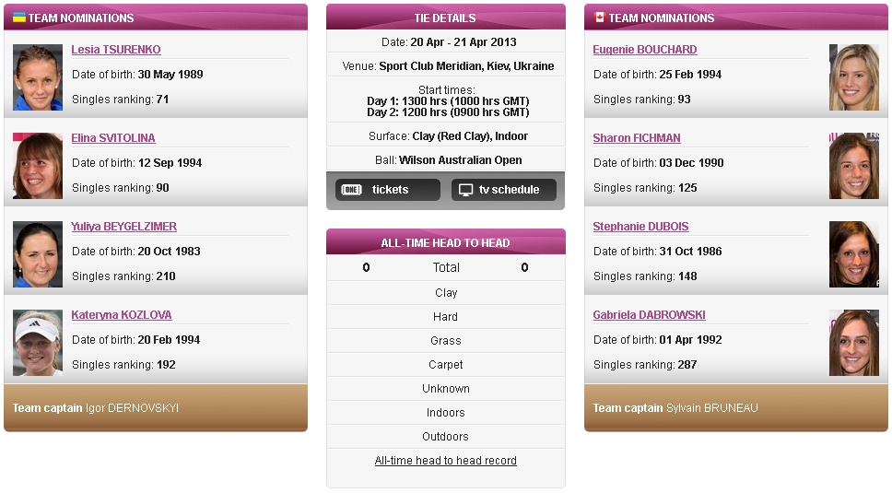Visit Elina SVITOLINA's player profile link
This screenshot has width=892, height=493.
pos(113,138)
